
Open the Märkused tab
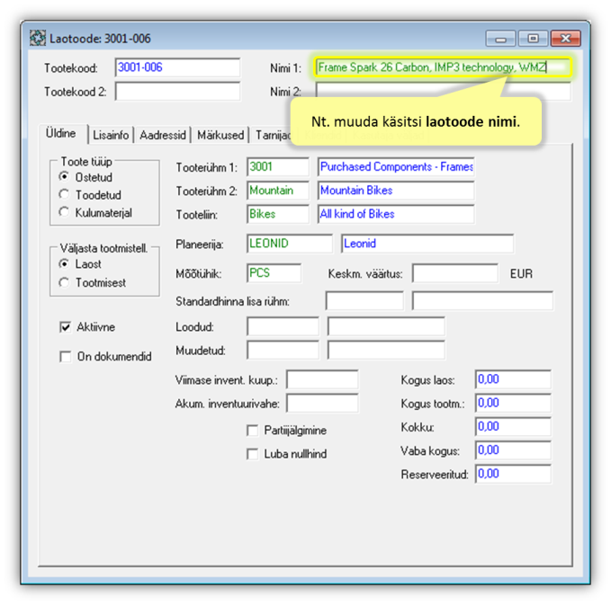(220, 135)
